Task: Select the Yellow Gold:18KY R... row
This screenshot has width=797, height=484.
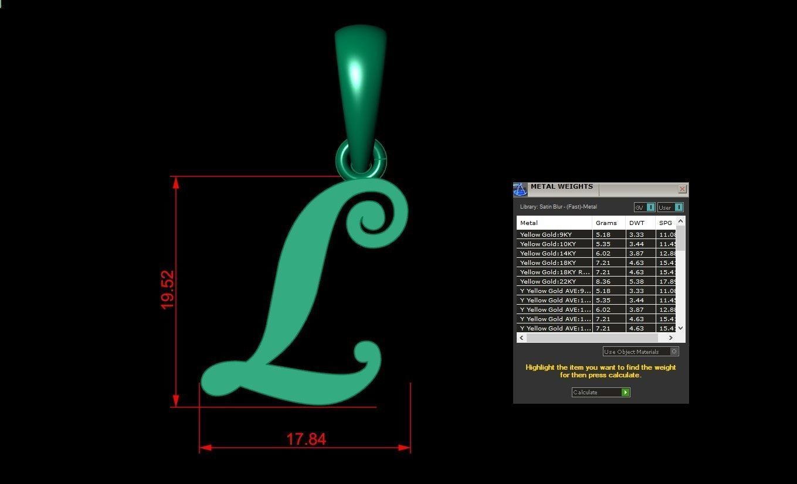Action: click(x=596, y=272)
